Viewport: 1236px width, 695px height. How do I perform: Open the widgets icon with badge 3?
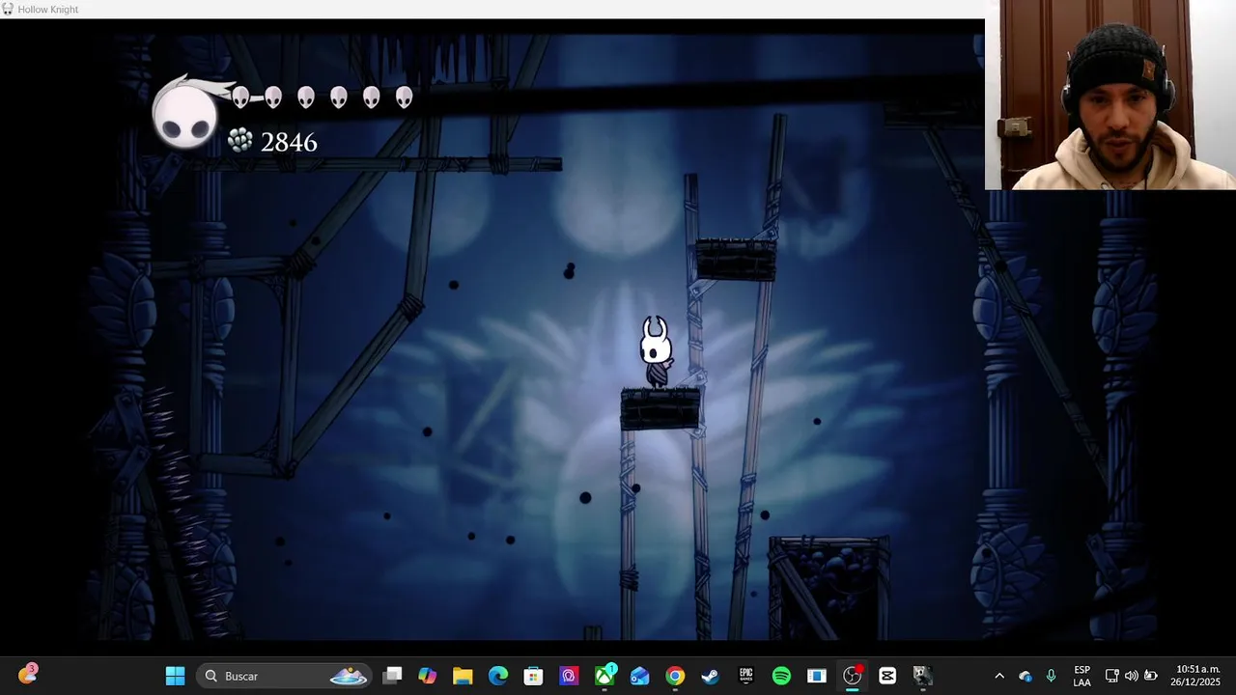coord(27,674)
